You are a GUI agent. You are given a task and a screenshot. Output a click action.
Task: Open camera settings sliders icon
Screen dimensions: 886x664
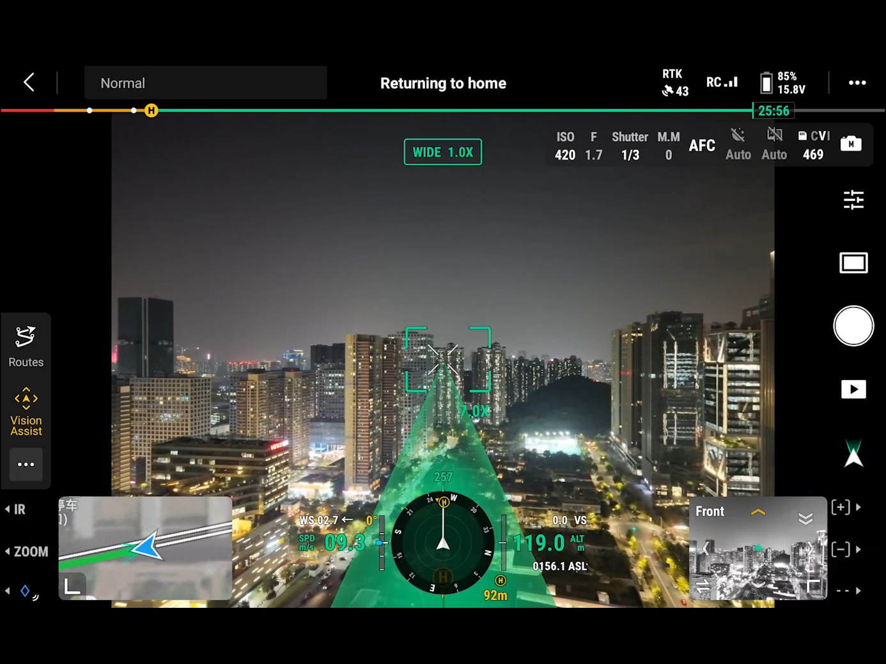853,200
